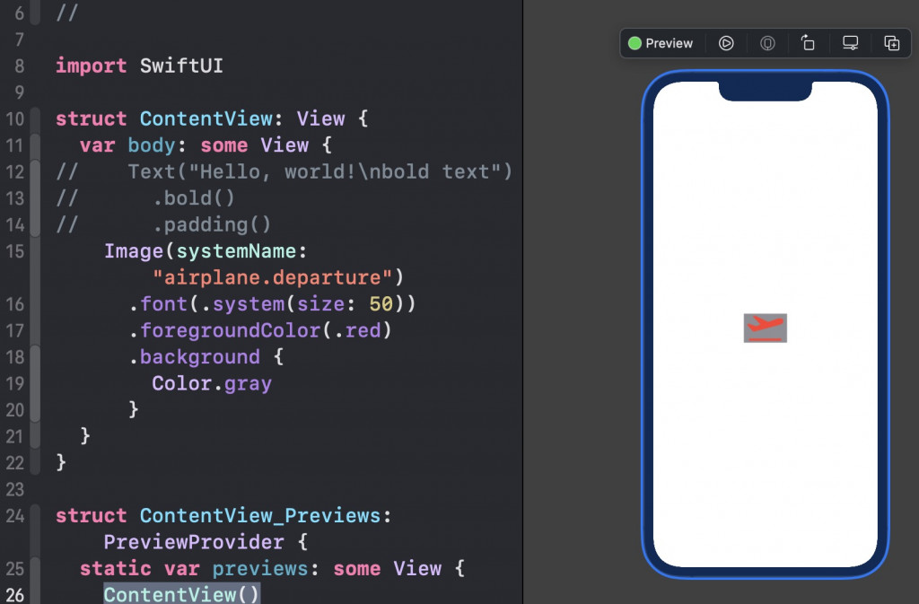This screenshot has height=604, width=919.
Task: Click the Preview on Device icon
Action: click(767, 43)
